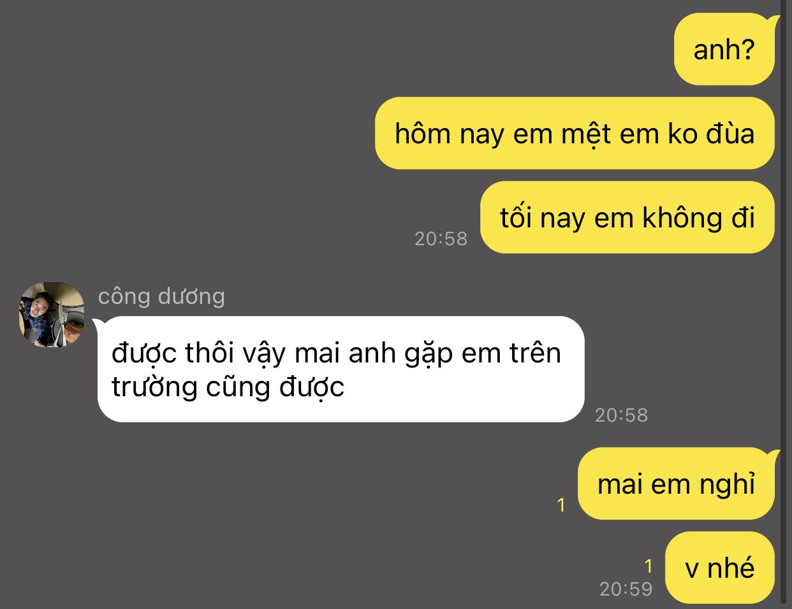
Task: Select the 'tối nay em không đi' bubble
Action: tap(627, 217)
